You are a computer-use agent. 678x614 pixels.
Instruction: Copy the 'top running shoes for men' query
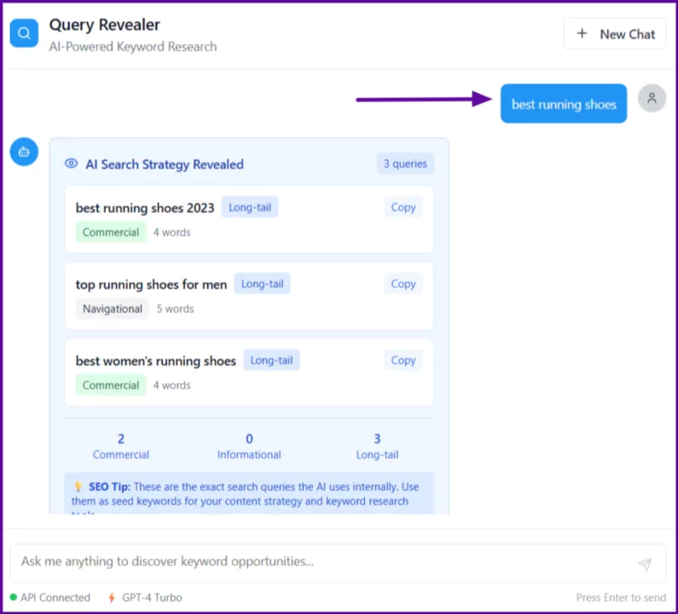pos(403,284)
